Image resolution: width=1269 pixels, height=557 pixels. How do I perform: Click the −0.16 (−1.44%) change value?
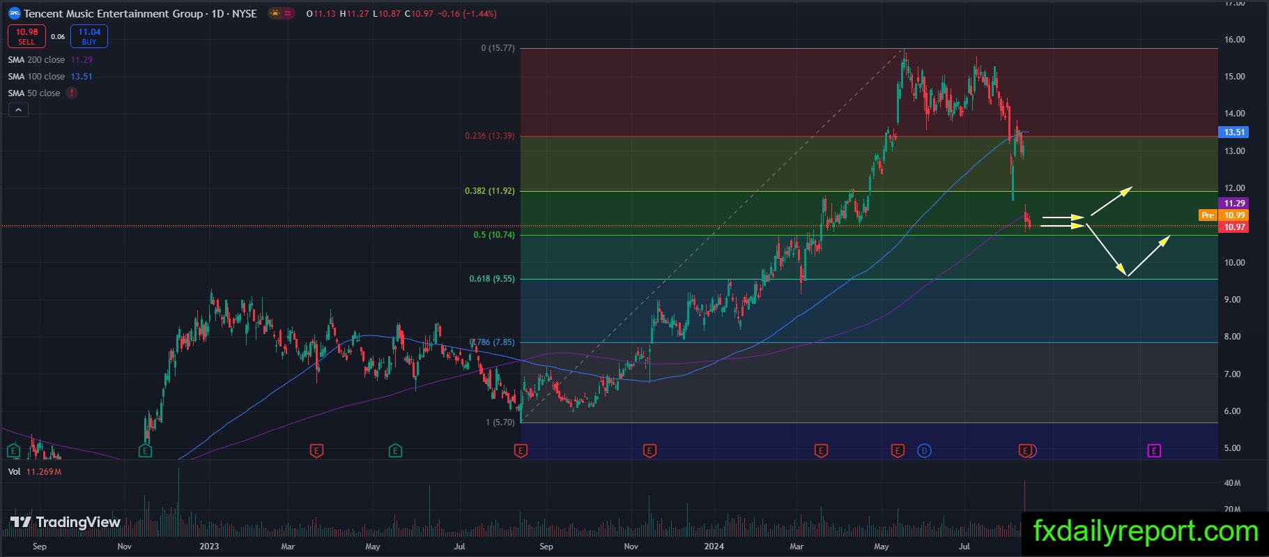pos(467,13)
